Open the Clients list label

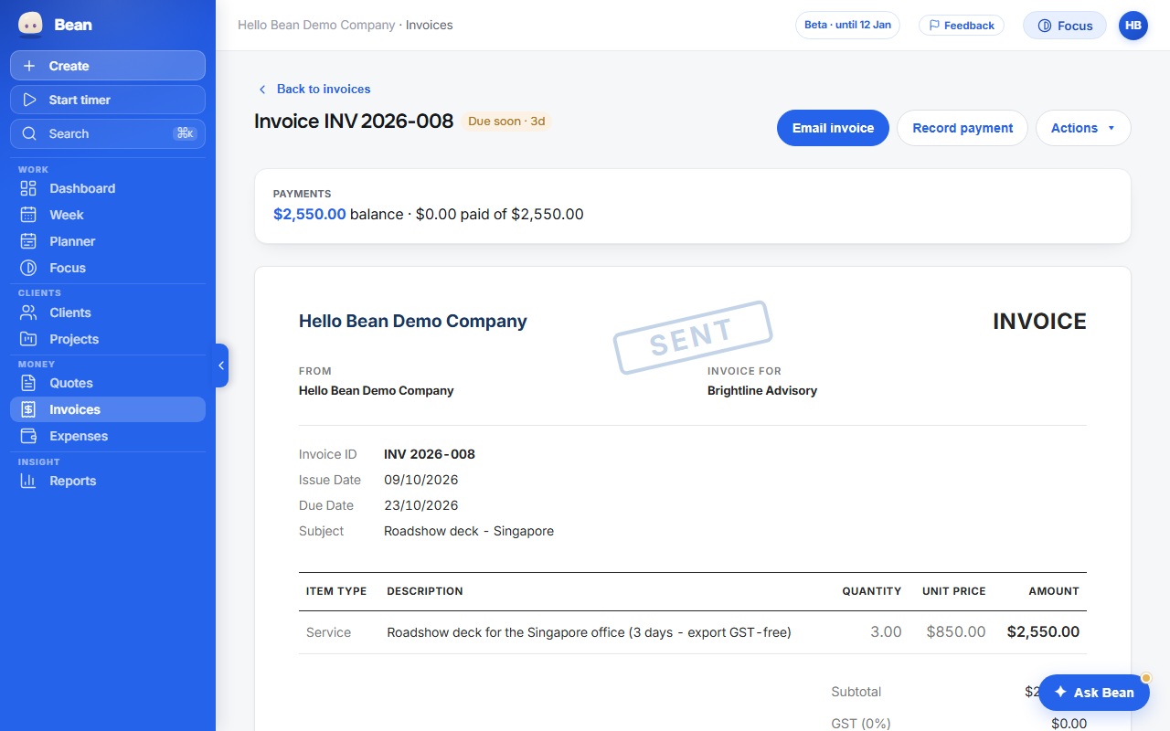click(x=70, y=313)
